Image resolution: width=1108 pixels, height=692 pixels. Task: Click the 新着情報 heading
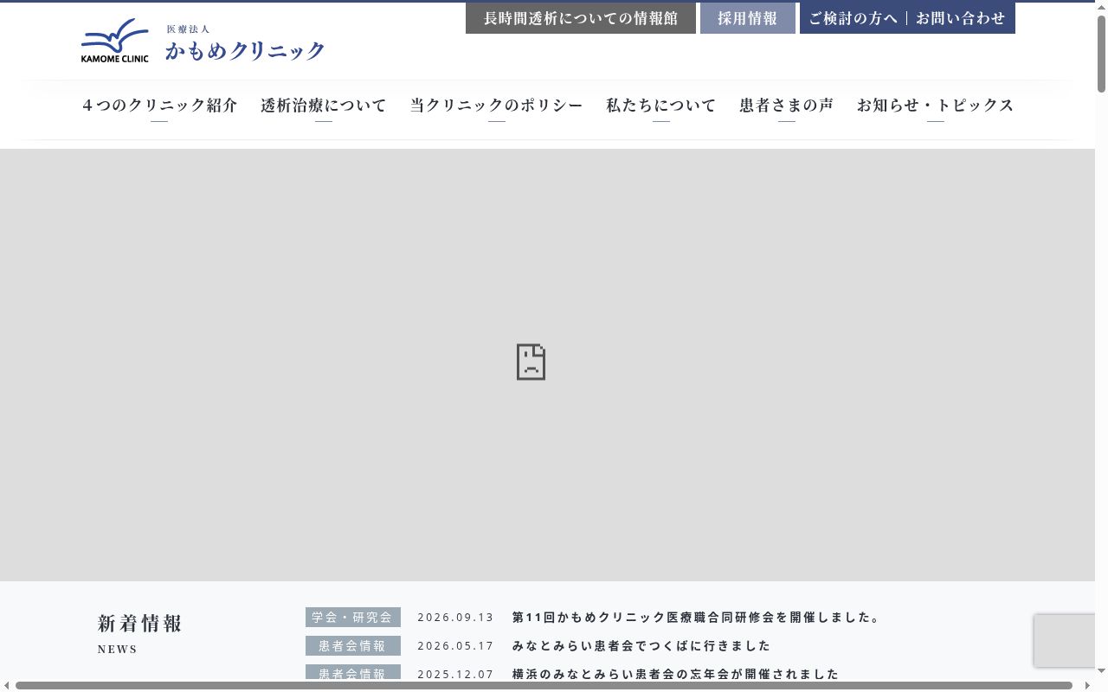click(140, 624)
